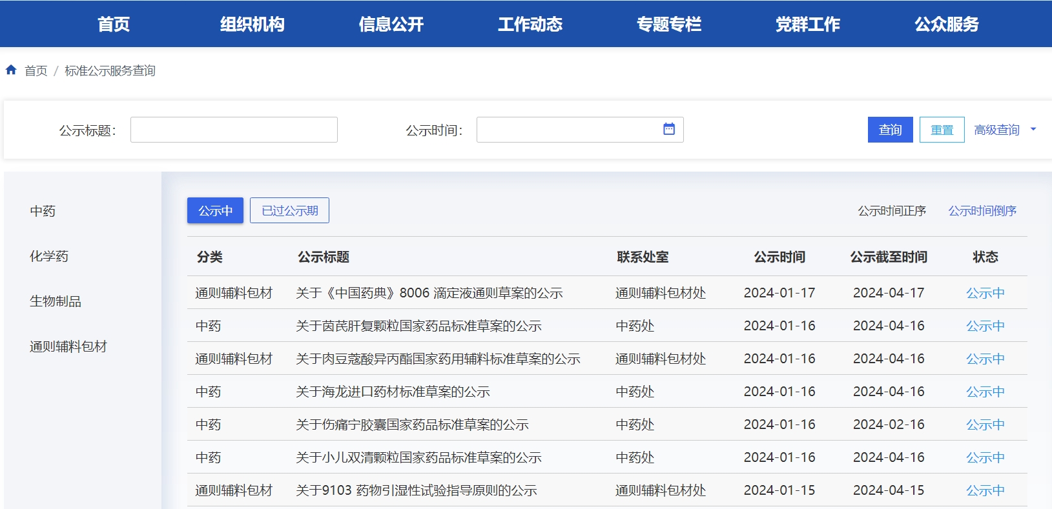Click 公示中 status for 伤痛宁胶囊 row
This screenshot has height=509, width=1052.
[985, 424]
